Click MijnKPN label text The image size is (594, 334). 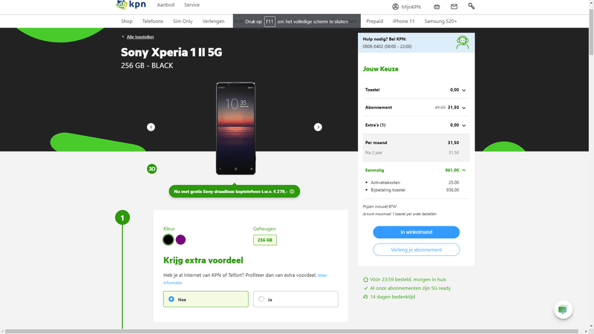click(411, 7)
